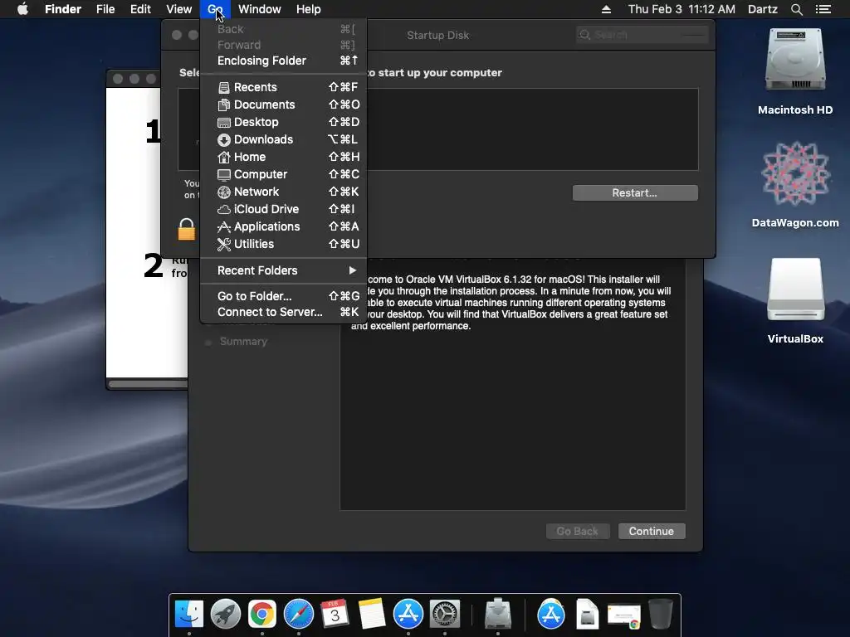Choose Connect to Server... menu item

284,312
